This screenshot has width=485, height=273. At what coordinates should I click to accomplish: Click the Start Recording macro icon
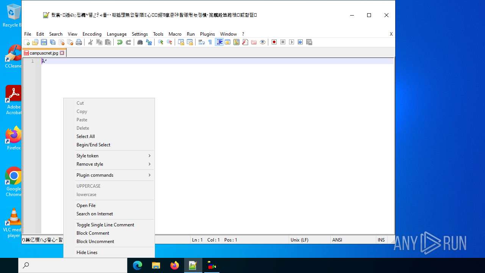[x=274, y=42]
